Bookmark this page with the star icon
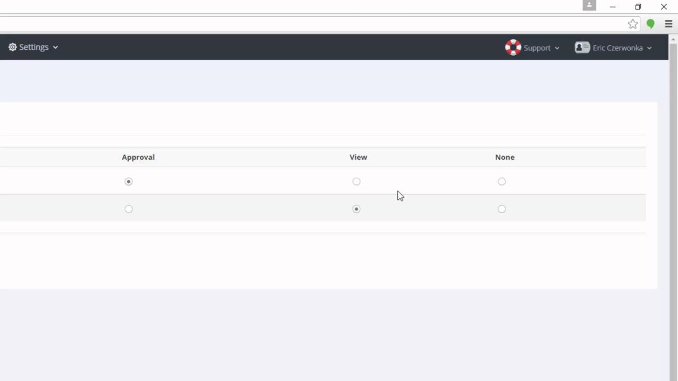 point(633,24)
